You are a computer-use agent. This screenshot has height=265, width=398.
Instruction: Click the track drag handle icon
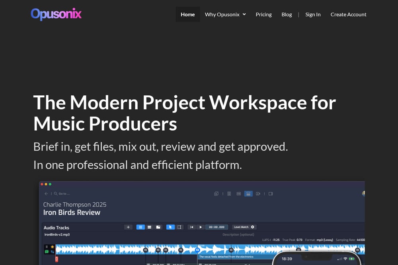point(47,246)
